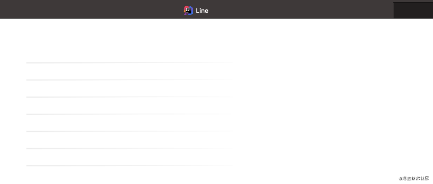Click the gap between sixth and seventh lines
433x184 pixels.
coord(128,157)
